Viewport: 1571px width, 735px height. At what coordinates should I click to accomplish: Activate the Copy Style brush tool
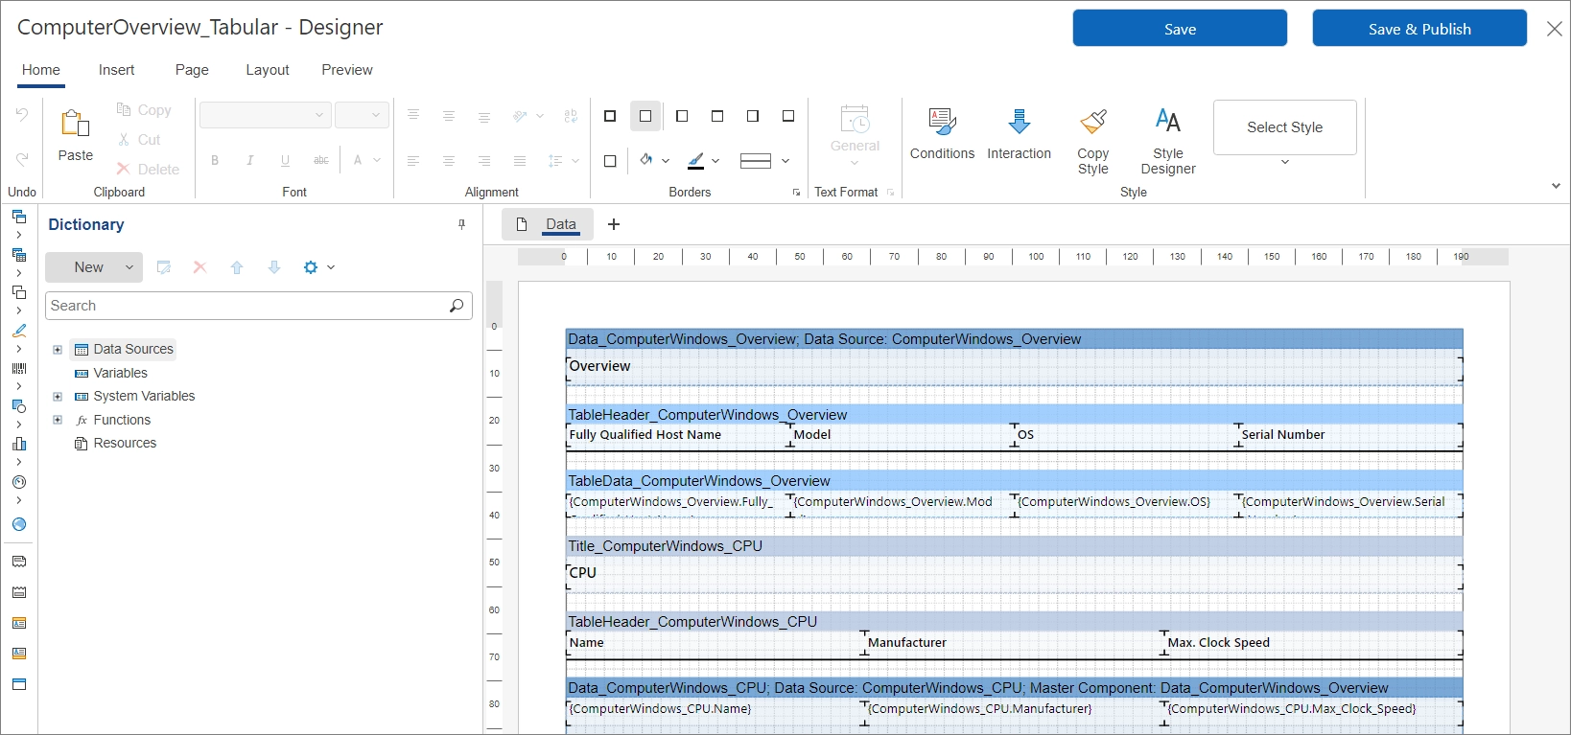point(1092,122)
